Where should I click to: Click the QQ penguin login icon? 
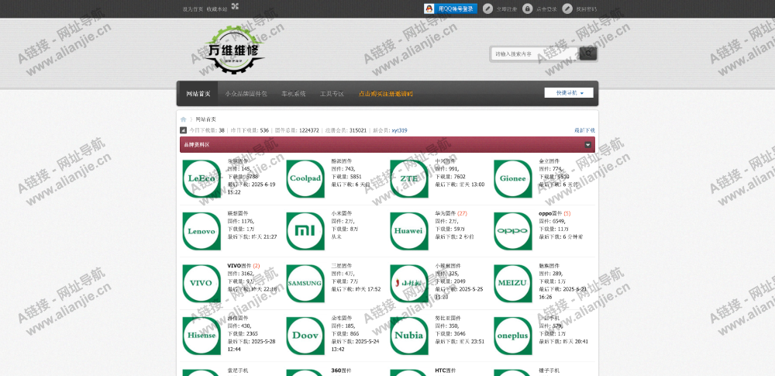429,9
